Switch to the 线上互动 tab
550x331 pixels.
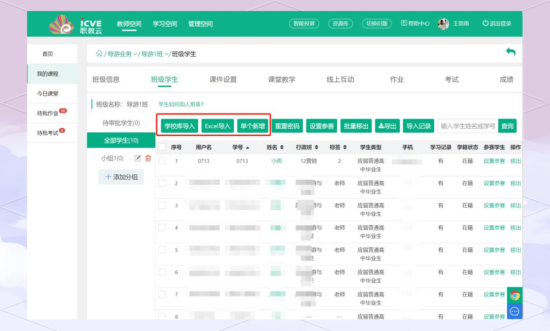coord(340,80)
